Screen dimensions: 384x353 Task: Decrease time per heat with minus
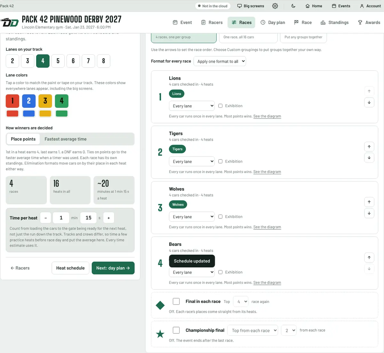click(x=45, y=218)
